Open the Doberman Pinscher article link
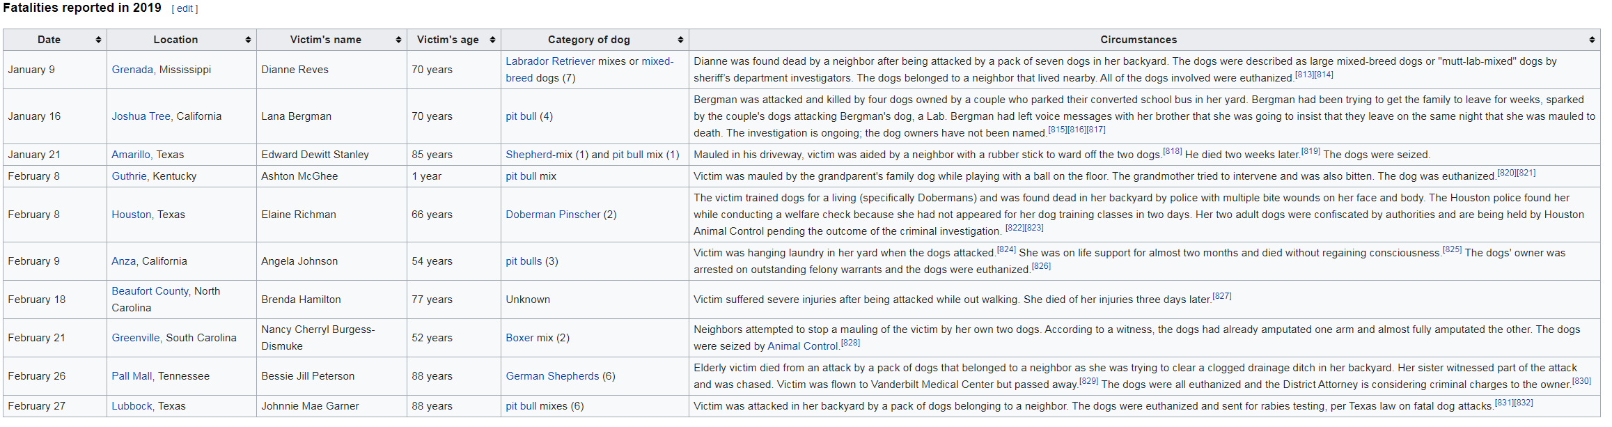Viewport: 1612px width, 427px height. (553, 215)
